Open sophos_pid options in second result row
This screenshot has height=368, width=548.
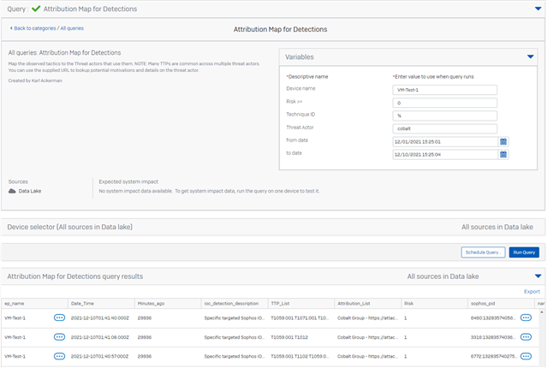(x=526, y=337)
